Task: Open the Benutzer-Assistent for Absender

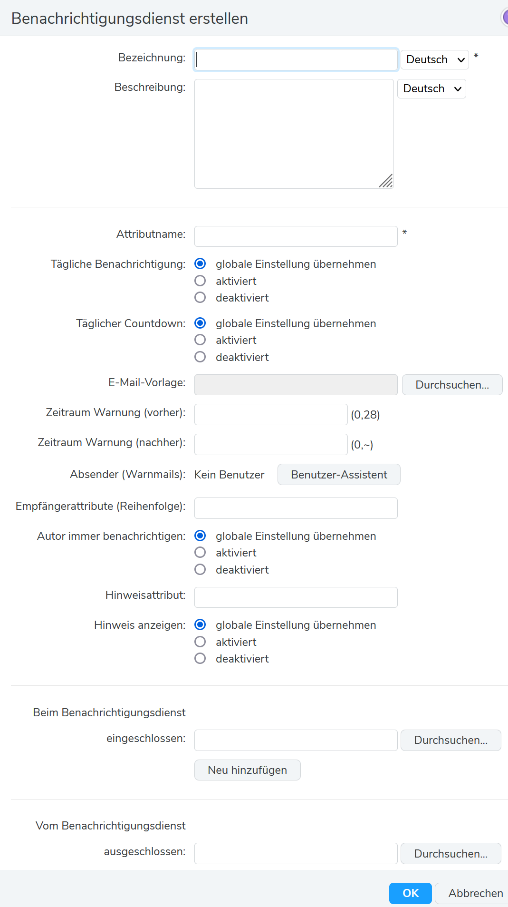Action: point(339,474)
